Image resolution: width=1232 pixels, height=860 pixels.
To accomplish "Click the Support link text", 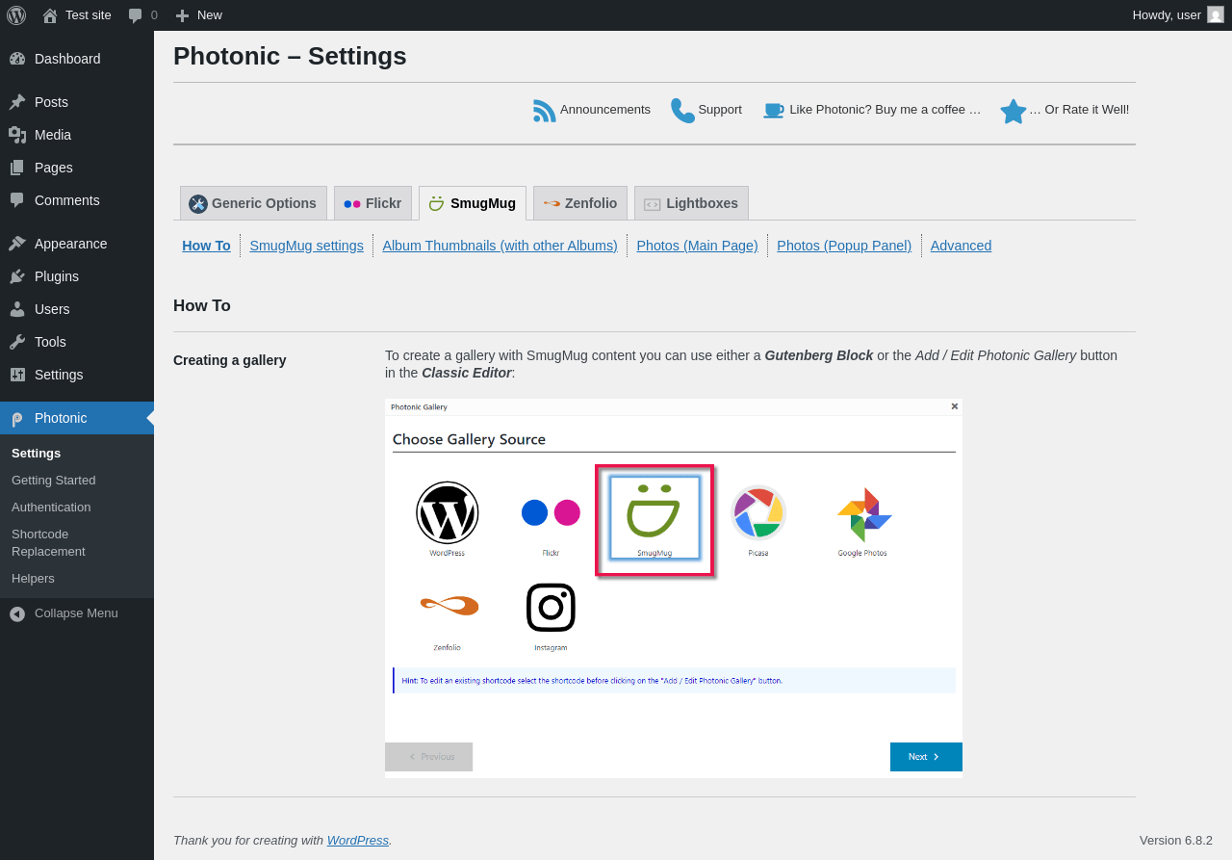I will click(720, 110).
